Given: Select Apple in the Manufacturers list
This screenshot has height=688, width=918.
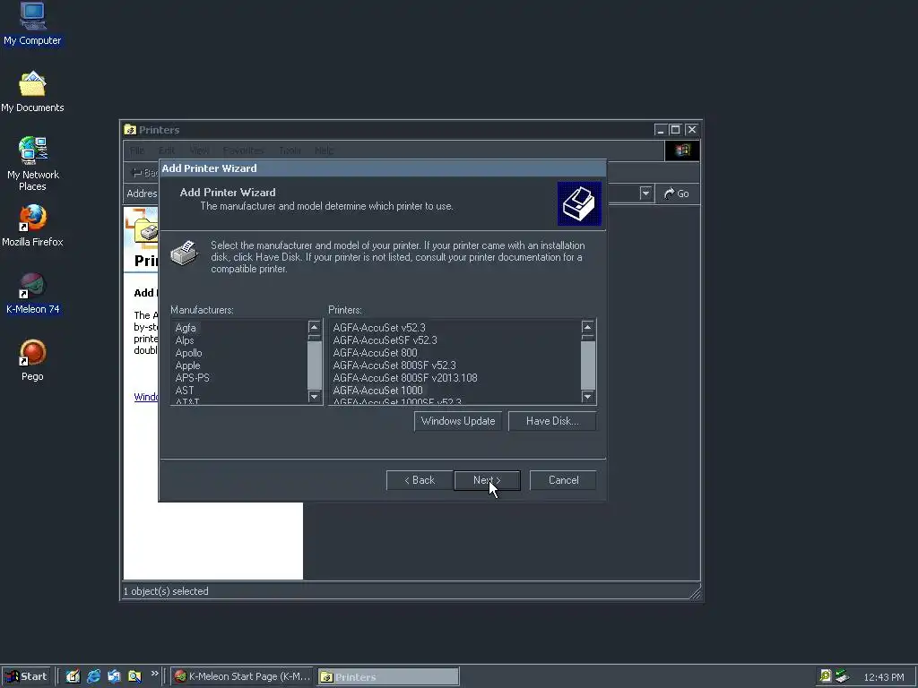Looking at the screenshot, I should click(187, 365).
